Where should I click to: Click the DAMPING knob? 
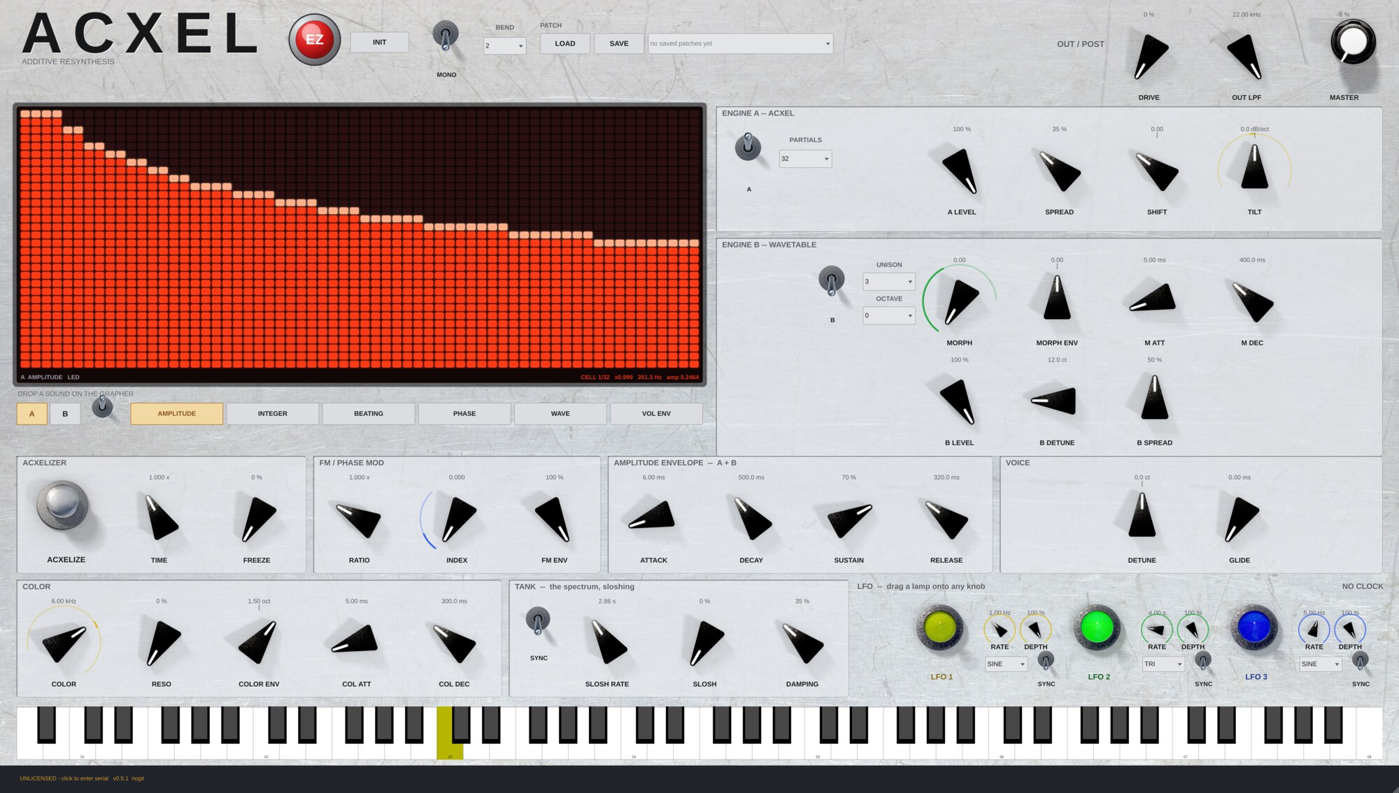(x=802, y=642)
